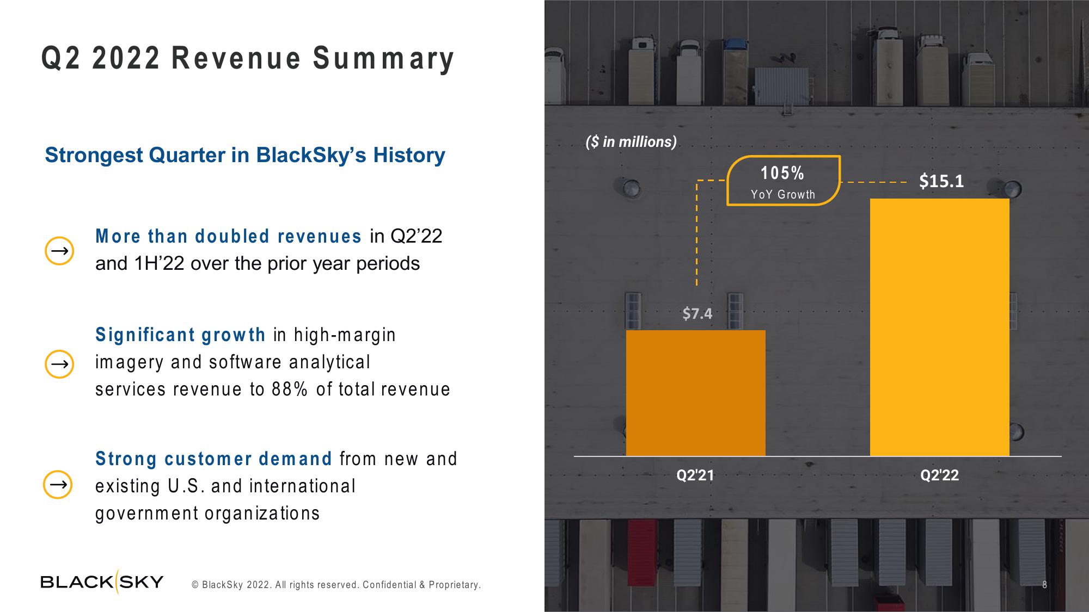Click the 'Q2'21' axis label

pyautogui.click(x=695, y=475)
